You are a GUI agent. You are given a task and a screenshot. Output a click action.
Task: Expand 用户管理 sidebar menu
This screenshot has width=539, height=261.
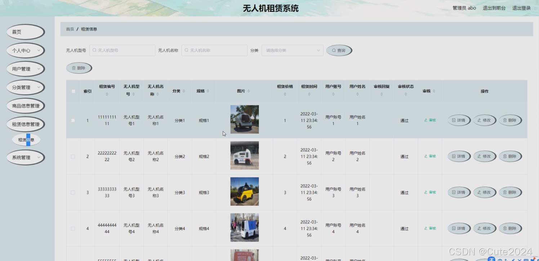pyautogui.click(x=26, y=69)
